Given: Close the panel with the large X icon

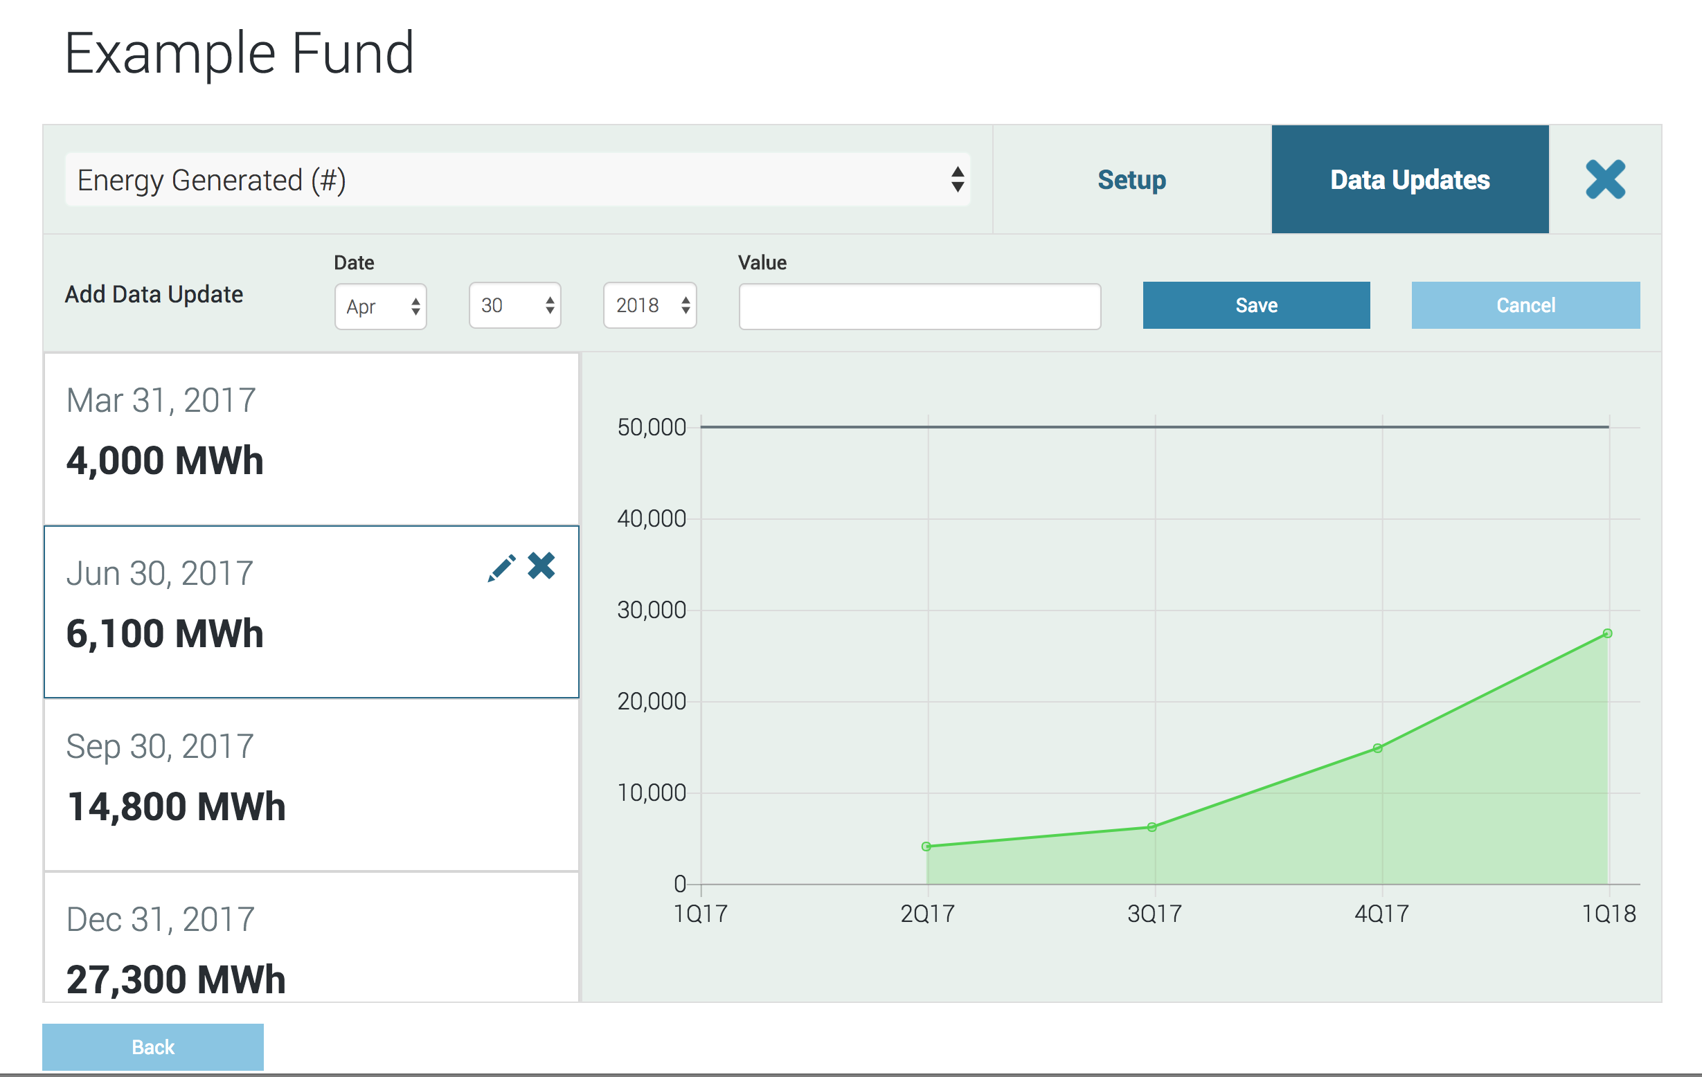Looking at the screenshot, I should coord(1604,179).
